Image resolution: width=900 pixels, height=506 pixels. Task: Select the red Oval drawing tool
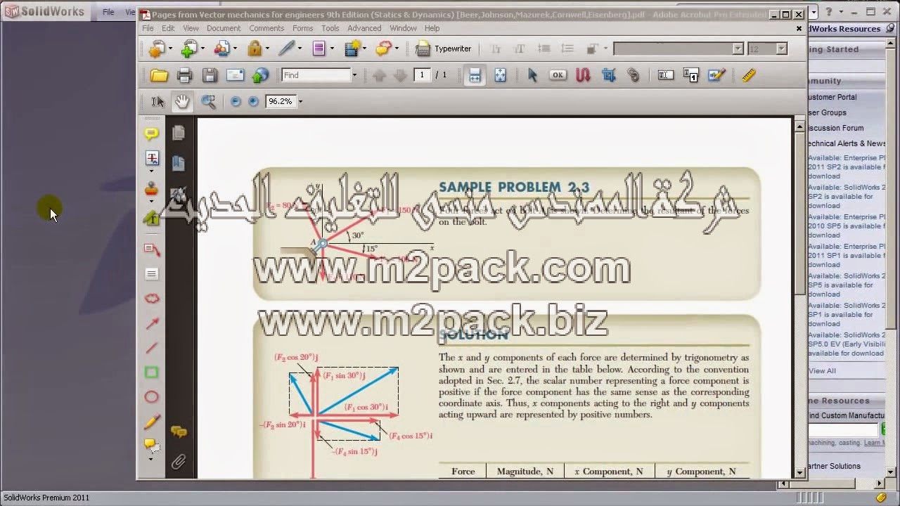coord(151,397)
